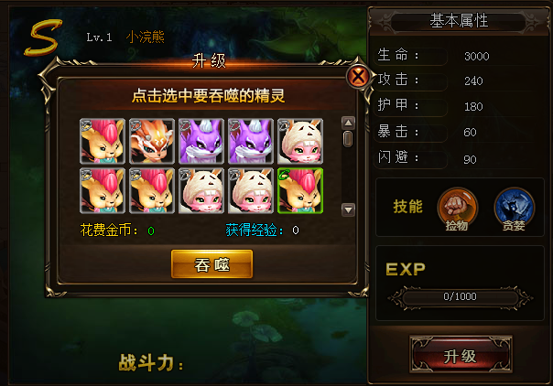Click the EXP progress bar 0/1000
The width and height of the screenshot is (553, 386).
pos(460,297)
